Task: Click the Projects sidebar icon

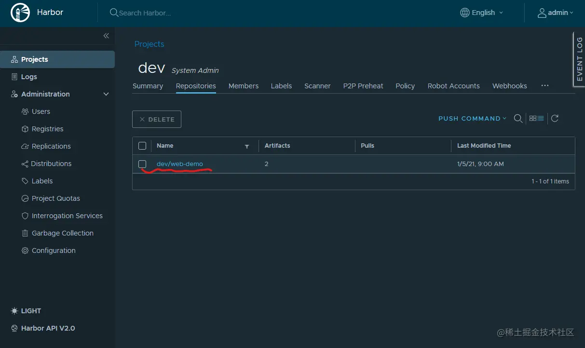Action: pos(14,59)
